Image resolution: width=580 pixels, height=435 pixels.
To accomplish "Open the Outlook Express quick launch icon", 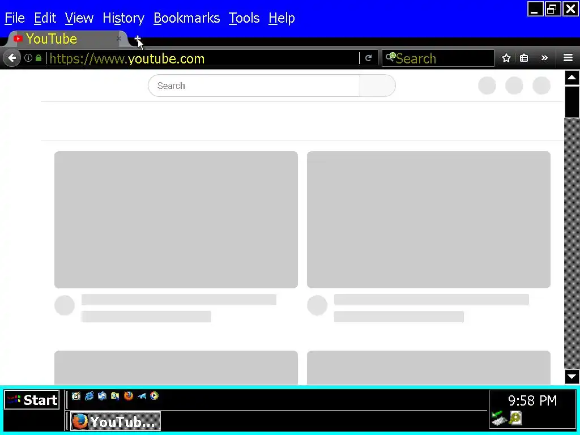I will click(102, 396).
